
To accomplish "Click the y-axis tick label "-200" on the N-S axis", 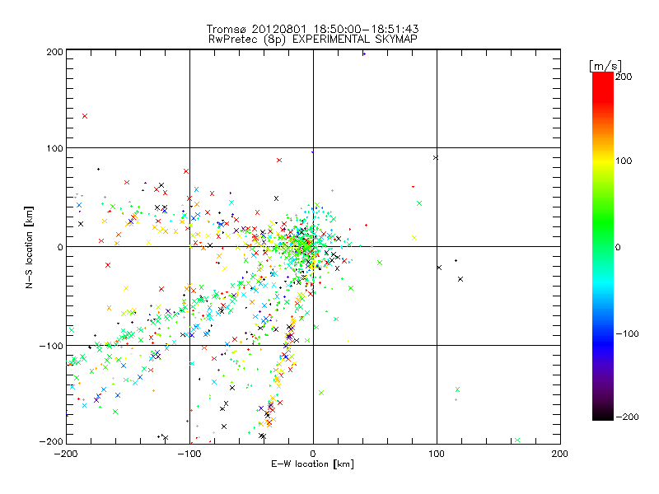I will point(51,441).
